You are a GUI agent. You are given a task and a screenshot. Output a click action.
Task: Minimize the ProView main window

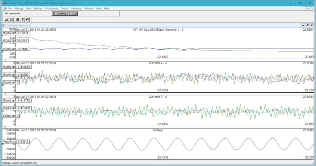291,3
